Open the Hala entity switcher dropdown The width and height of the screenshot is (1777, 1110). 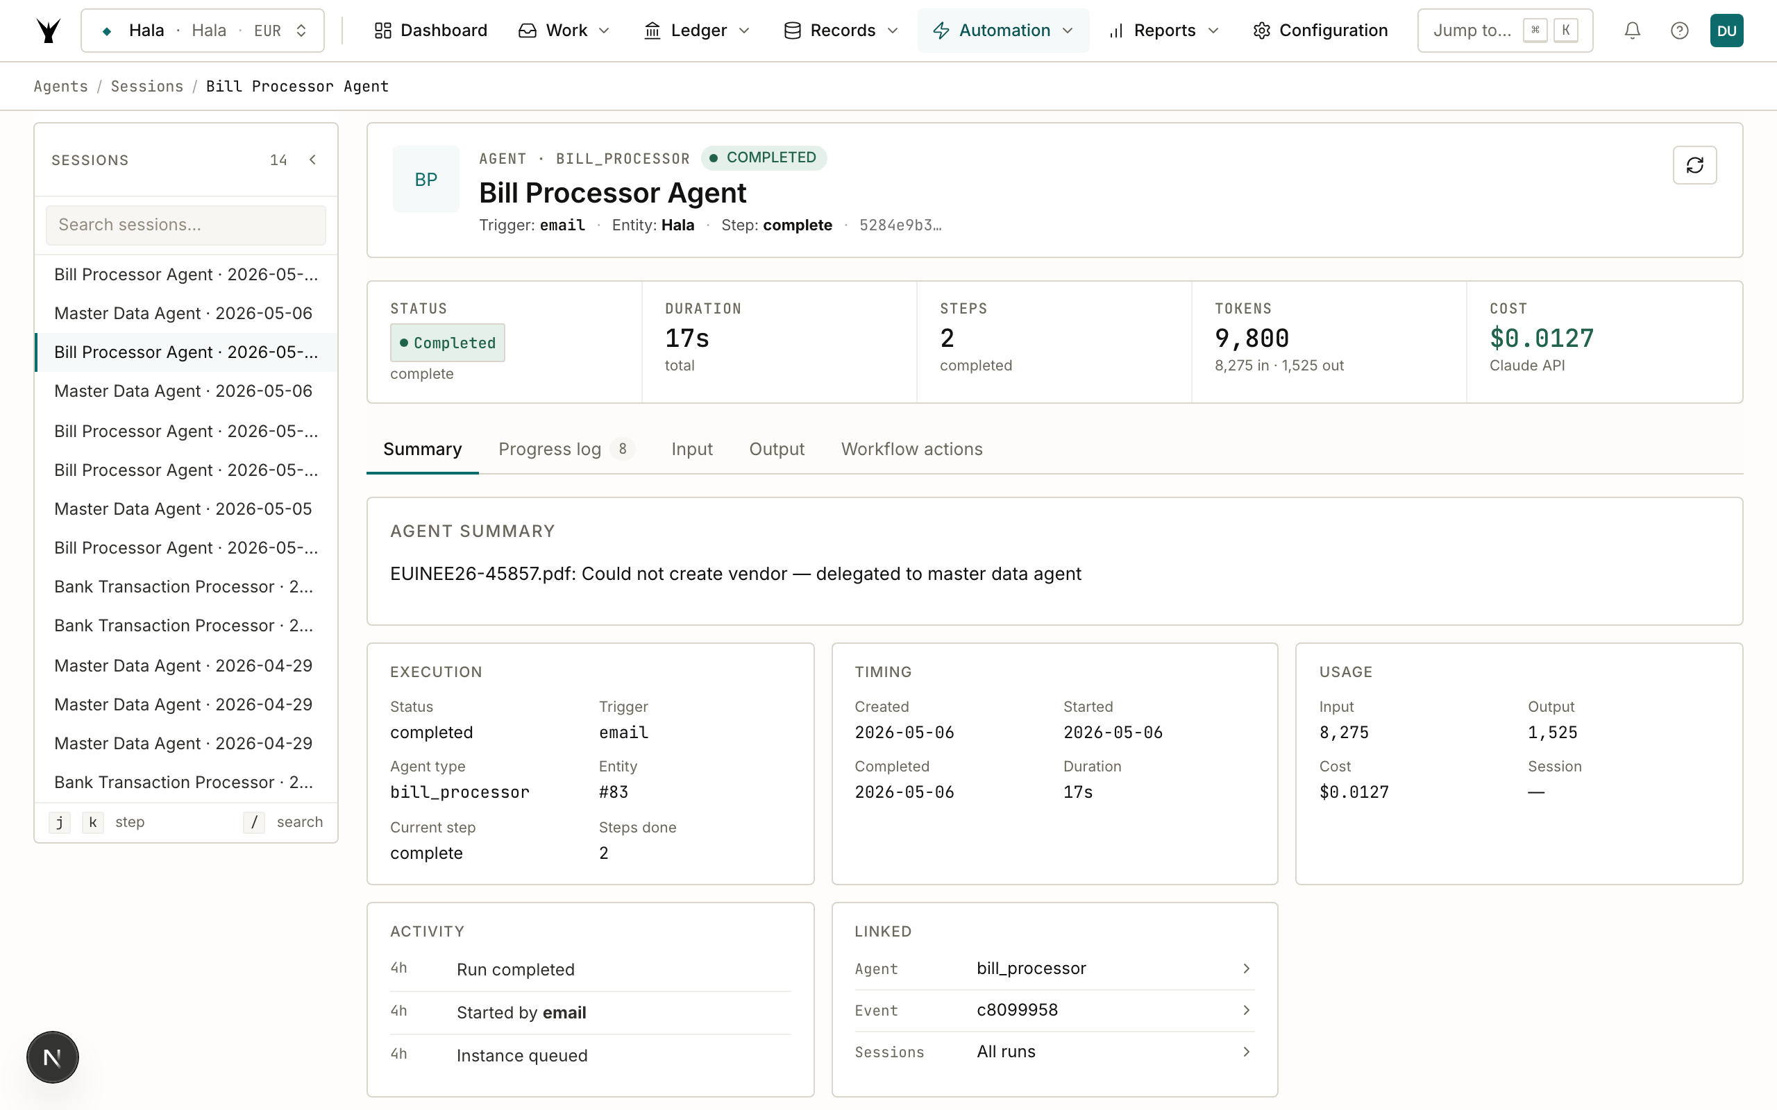203,31
